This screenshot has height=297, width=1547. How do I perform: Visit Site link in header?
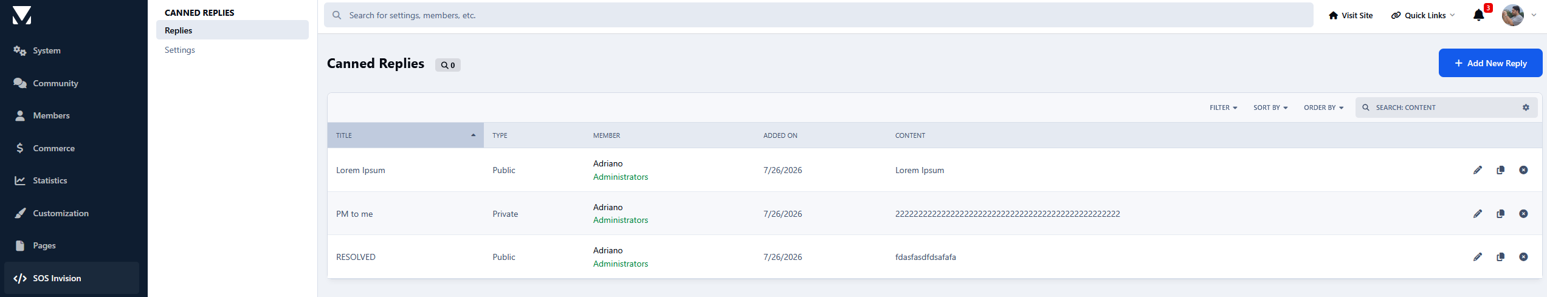[1351, 15]
